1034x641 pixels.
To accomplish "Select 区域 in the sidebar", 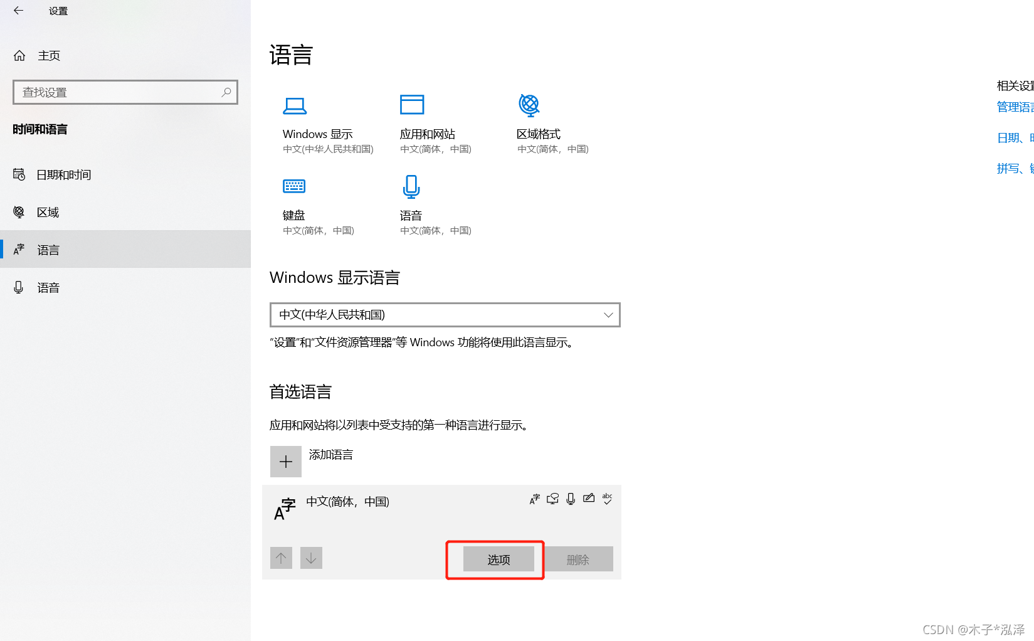I will 48,213.
